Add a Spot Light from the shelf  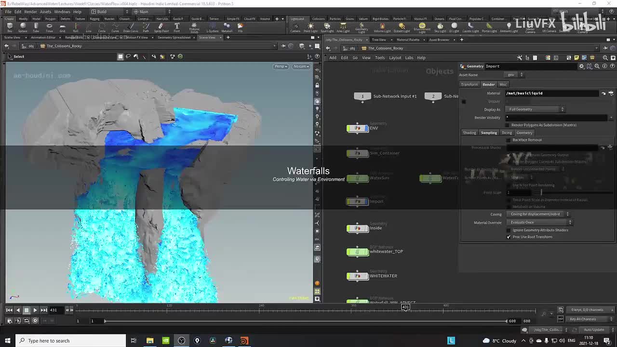click(327, 27)
